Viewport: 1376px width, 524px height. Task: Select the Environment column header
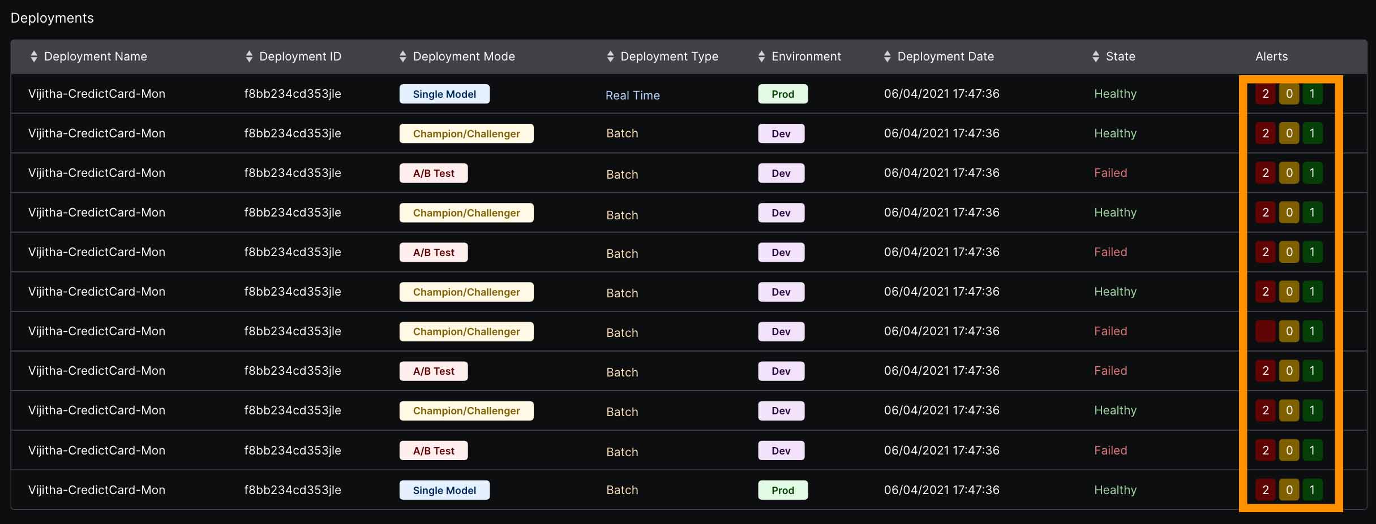click(x=806, y=57)
